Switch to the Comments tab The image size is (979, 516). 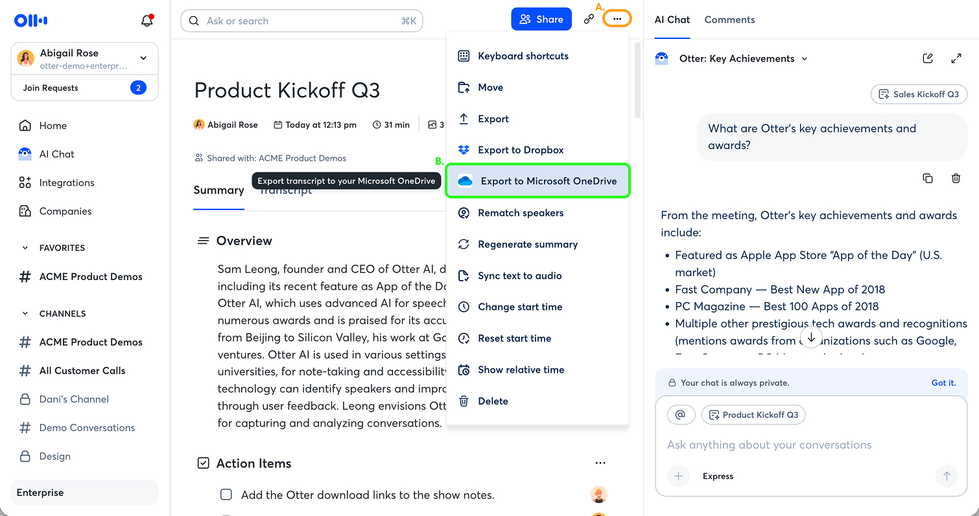pos(729,19)
